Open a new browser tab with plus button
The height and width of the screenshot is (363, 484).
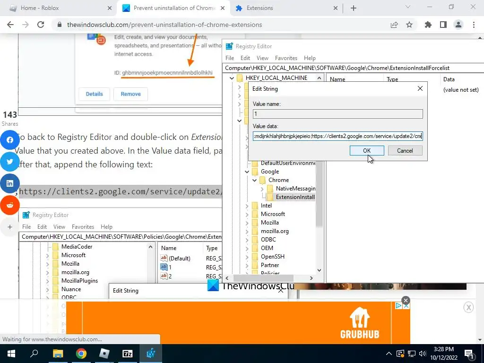coord(354,8)
